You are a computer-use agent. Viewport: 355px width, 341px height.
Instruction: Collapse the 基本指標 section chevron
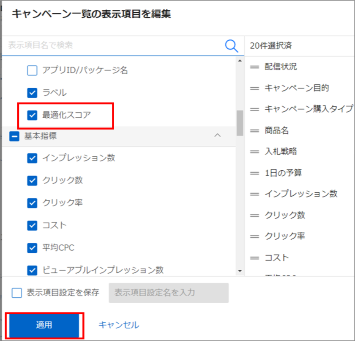(218, 136)
